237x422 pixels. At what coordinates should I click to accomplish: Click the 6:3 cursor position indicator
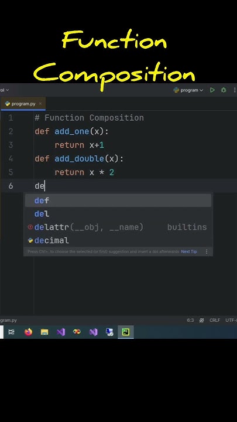click(190, 320)
